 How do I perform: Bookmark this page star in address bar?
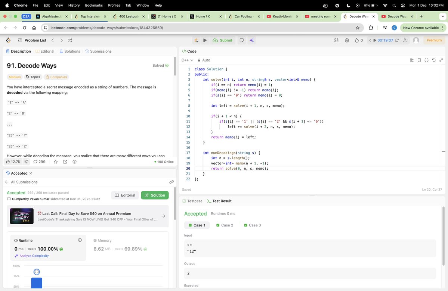pyautogui.click(x=358, y=28)
